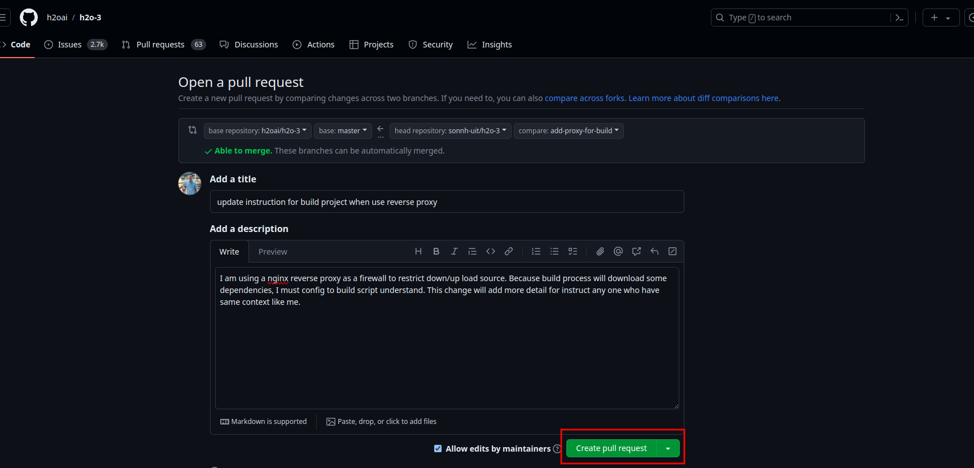The width and height of the screenshot is (974, 468).
Task: Click into the description text area
Action: pyautogui.click(x=447, y=338)
